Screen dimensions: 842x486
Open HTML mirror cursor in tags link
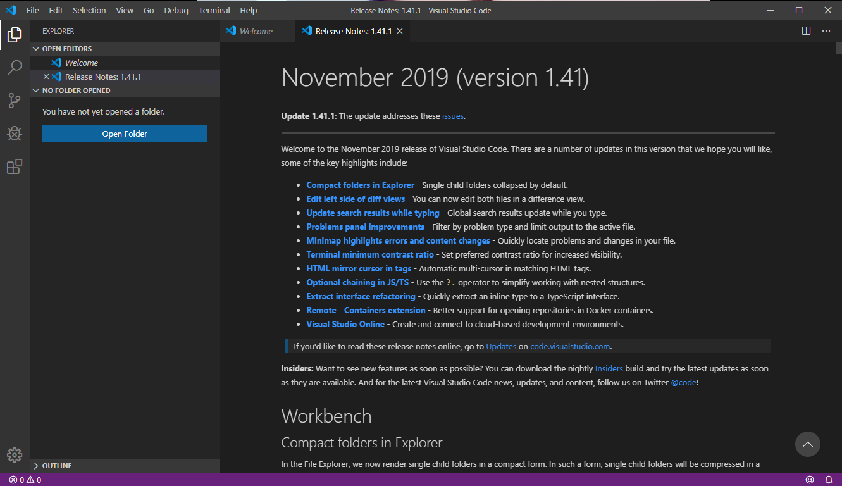tap(359, 268)
